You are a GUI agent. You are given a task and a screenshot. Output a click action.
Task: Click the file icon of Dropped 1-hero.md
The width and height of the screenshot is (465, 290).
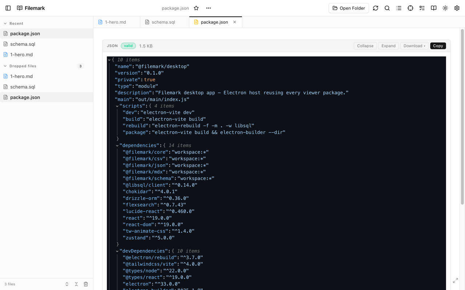click(5, 76)
